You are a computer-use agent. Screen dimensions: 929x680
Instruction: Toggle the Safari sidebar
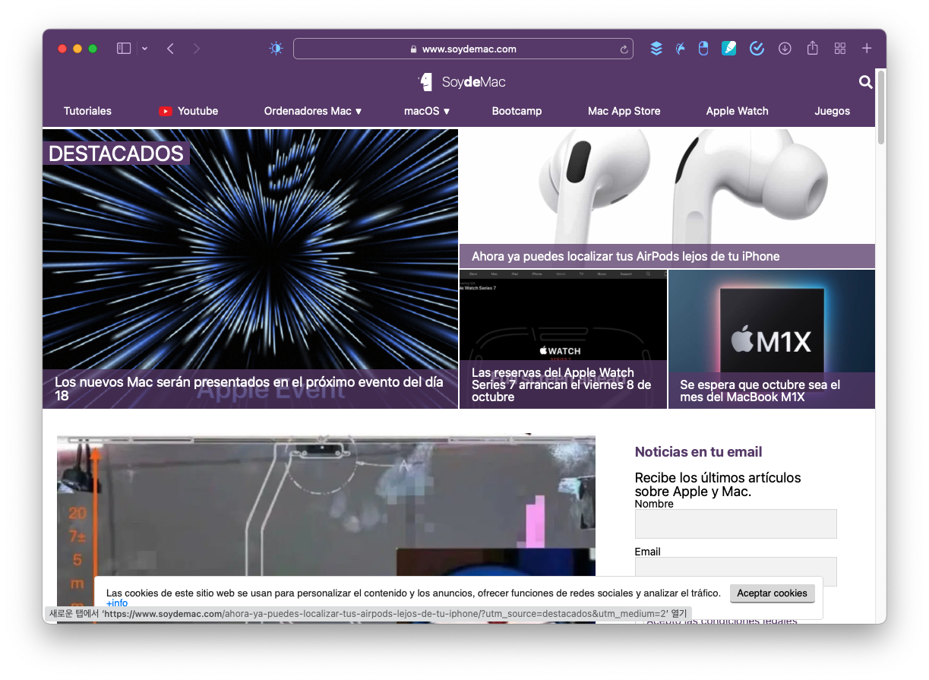click(124, 49)
